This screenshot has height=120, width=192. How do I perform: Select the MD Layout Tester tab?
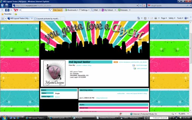pyautogui.click(x=20, y=18)
